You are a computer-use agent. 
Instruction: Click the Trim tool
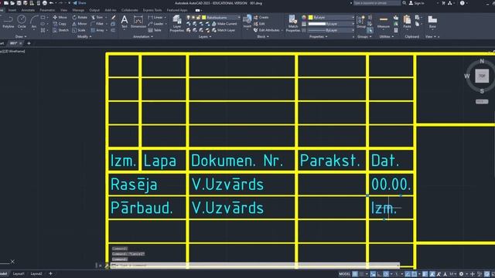click(x=97, y=17)
